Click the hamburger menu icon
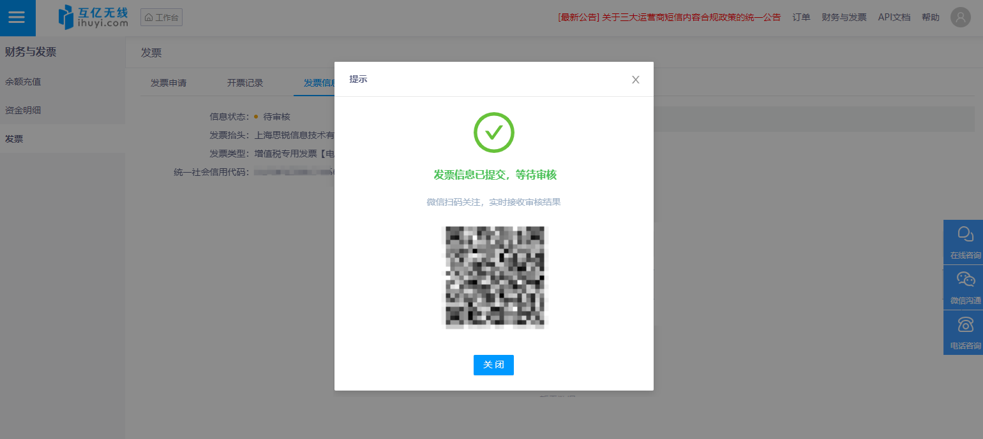 pos(17,18)
